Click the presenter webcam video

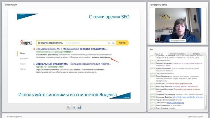(178, 25)
